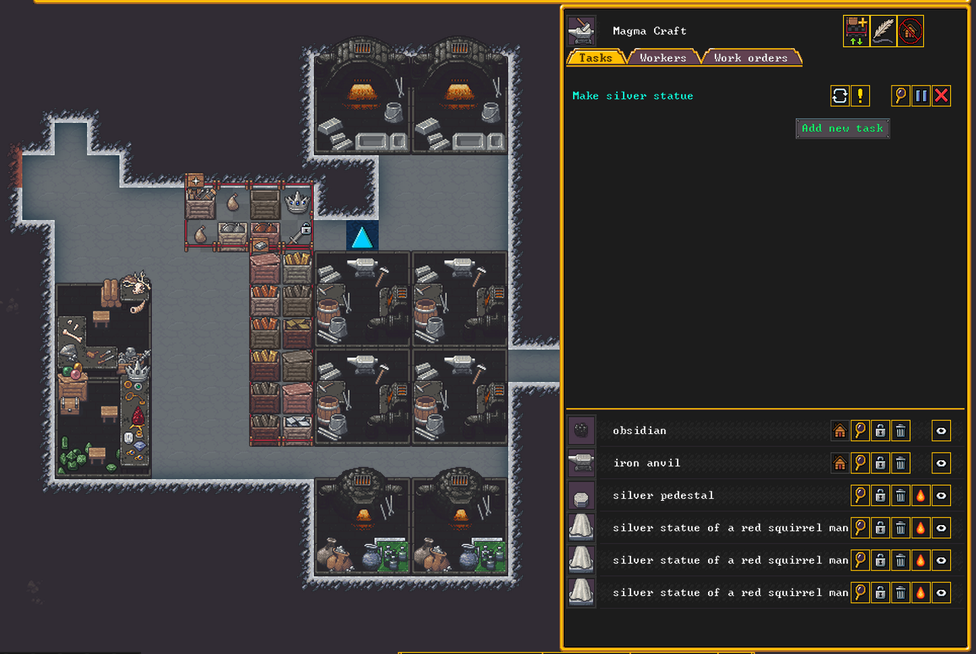Click trash icon on silver pedestal row
The height and width of the screenshot is (654, 976).
(900, 495)
